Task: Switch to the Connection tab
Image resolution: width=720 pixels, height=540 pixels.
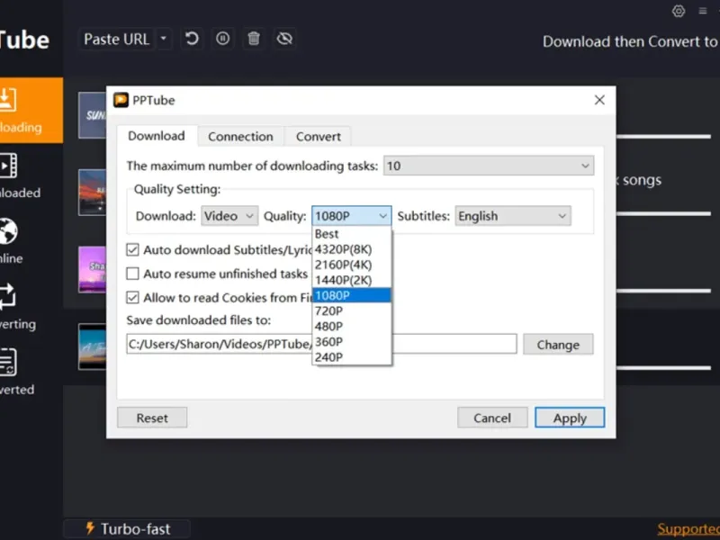Action: (240, 137)
